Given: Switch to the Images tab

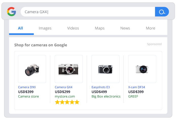Looking at the screenshot, I should point(45,28).
